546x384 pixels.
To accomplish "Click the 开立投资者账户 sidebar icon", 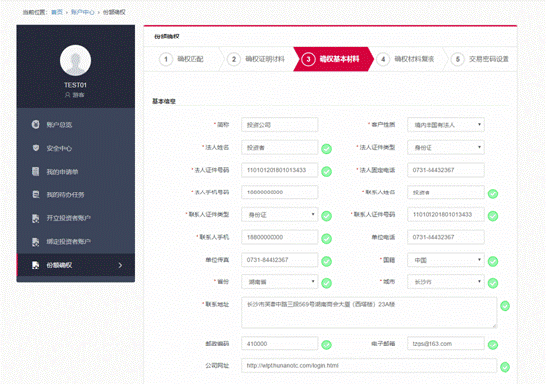I will point(36,218).
